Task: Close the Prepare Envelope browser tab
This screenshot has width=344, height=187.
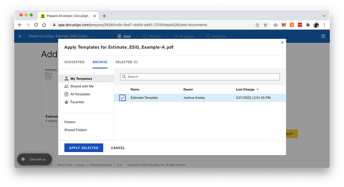Action: pos(94,16)
